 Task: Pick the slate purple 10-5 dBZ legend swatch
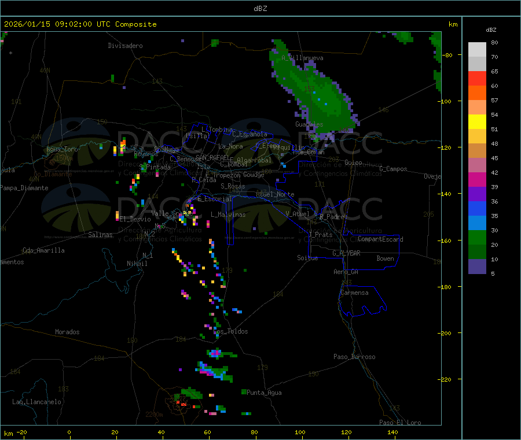pos(477,267)
